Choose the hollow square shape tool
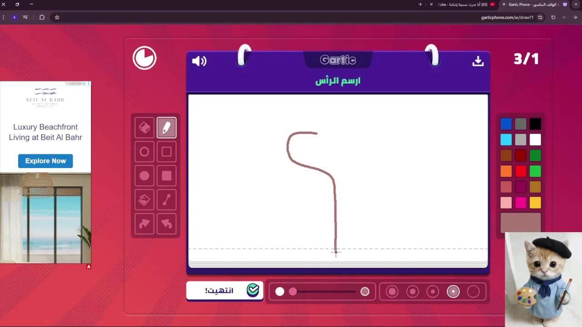 tap(166, 152)
